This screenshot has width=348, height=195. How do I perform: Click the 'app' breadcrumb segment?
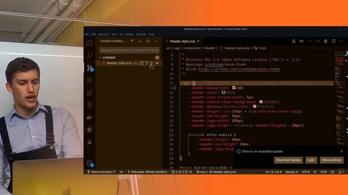[177, 48]
